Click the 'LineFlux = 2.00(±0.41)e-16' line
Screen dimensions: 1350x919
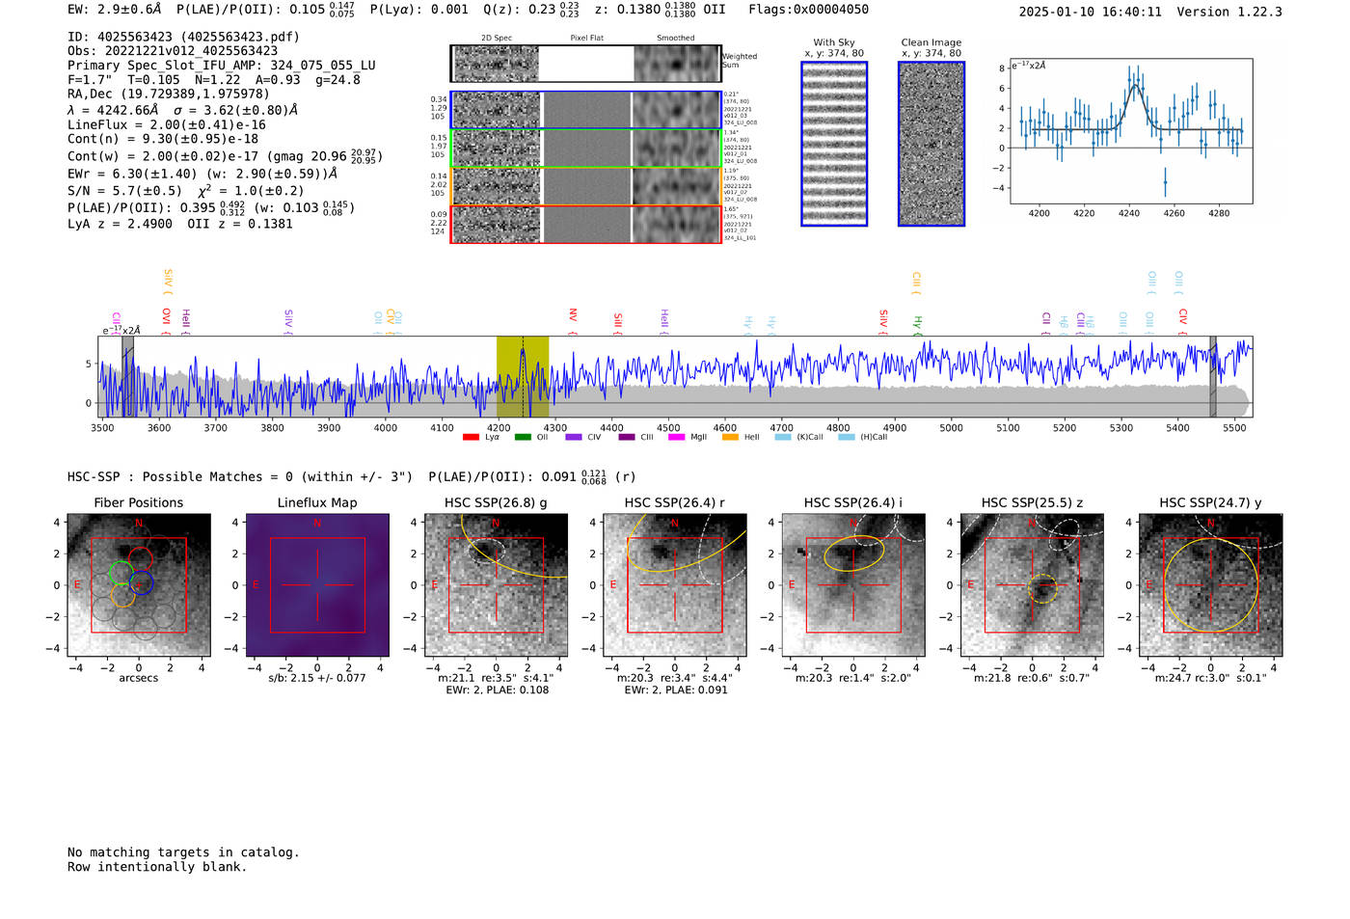click(167, 124)
